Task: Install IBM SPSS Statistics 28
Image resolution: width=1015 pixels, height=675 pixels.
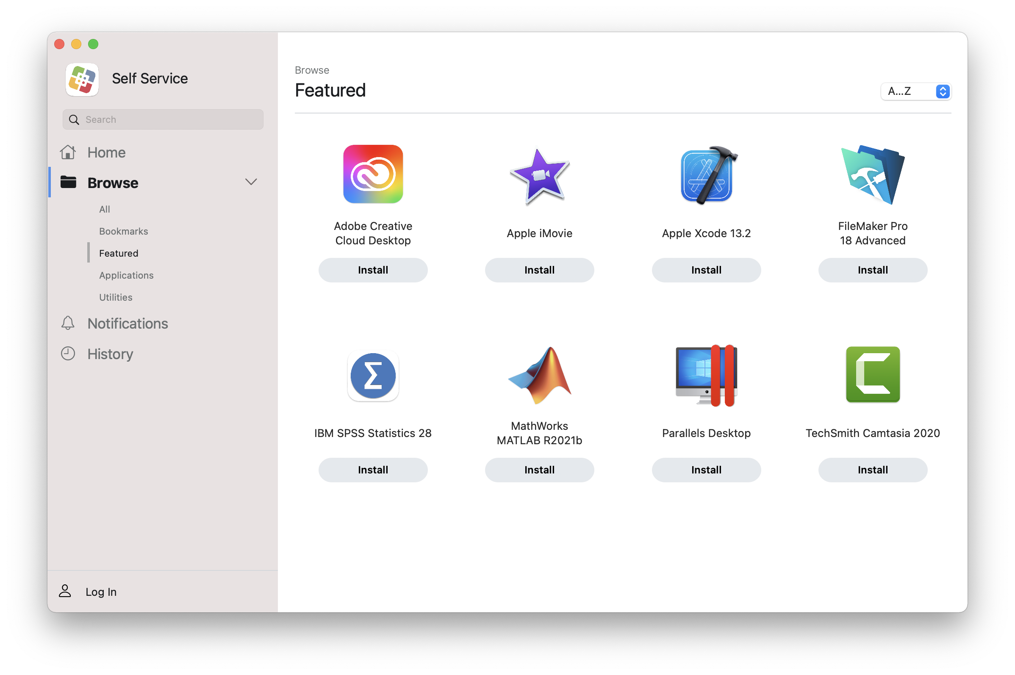Action: (373, 470)
